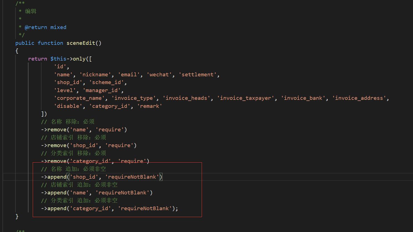413x232 pixels.
Task: Click the 'disable' string
Action: click(x=68, y=106)
